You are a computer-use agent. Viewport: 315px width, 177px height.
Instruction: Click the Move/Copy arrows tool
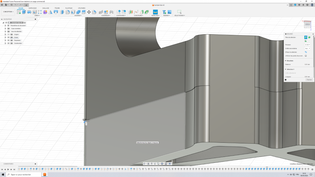pos(89,12)
